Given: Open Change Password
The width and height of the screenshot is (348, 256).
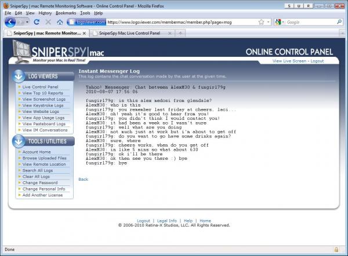Looking at the screenshot, I should click(40, 183).
